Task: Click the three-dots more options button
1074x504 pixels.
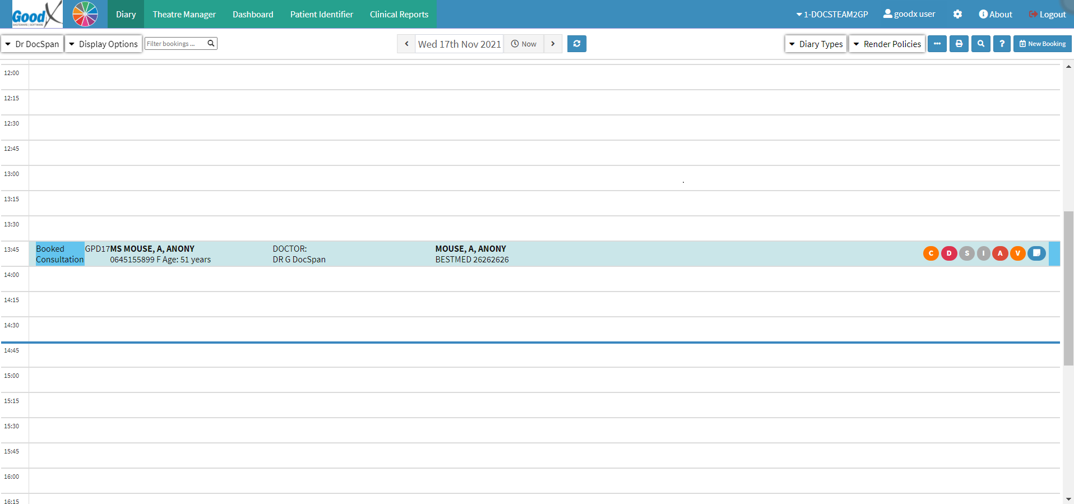Action: [937, 44]
